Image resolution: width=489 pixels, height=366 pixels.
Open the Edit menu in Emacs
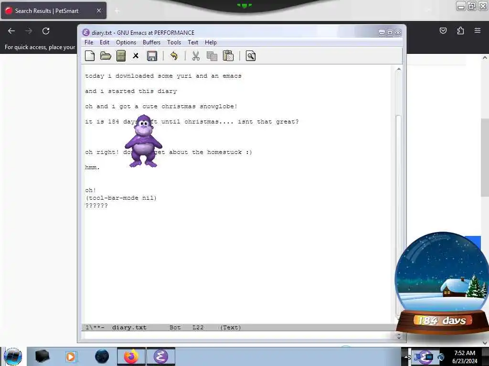[105, 42]
